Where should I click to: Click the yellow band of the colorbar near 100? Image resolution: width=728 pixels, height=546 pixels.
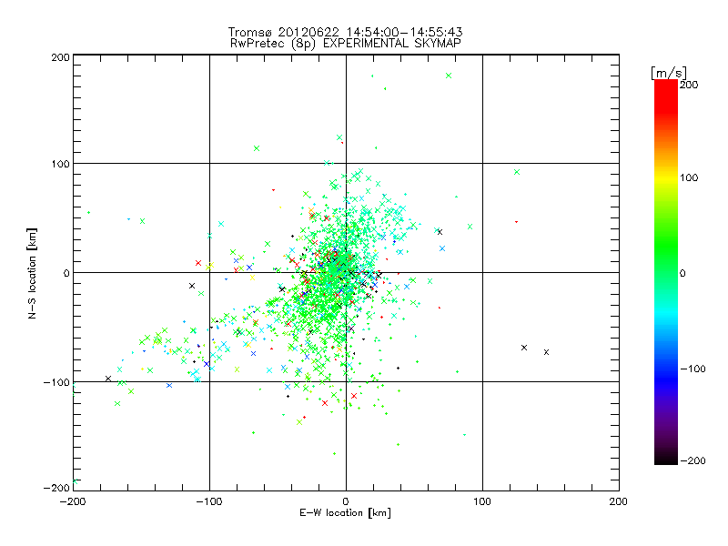click(x=666, y=177)
